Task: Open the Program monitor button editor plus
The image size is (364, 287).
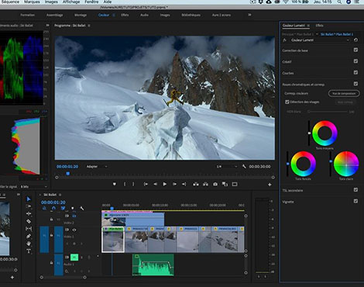Action: (x=270, y=185)
